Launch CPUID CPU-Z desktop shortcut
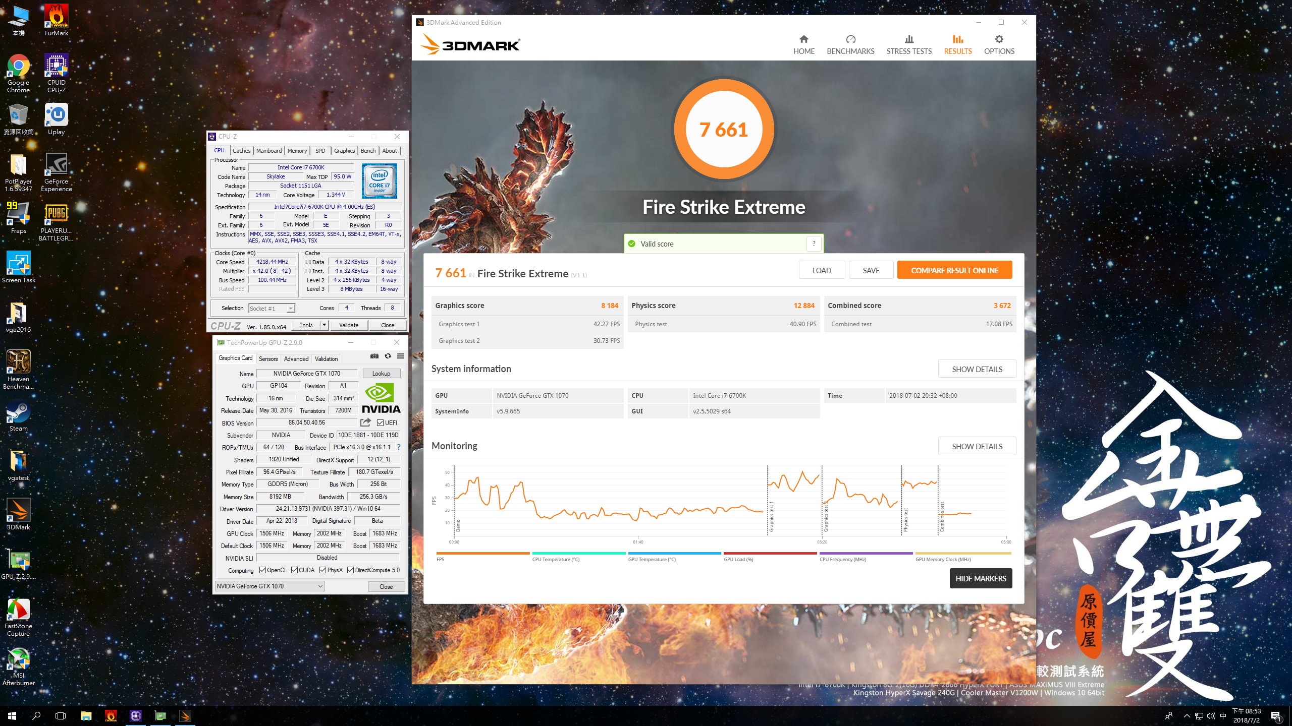The image size is (1292, 726). (56, 73)
